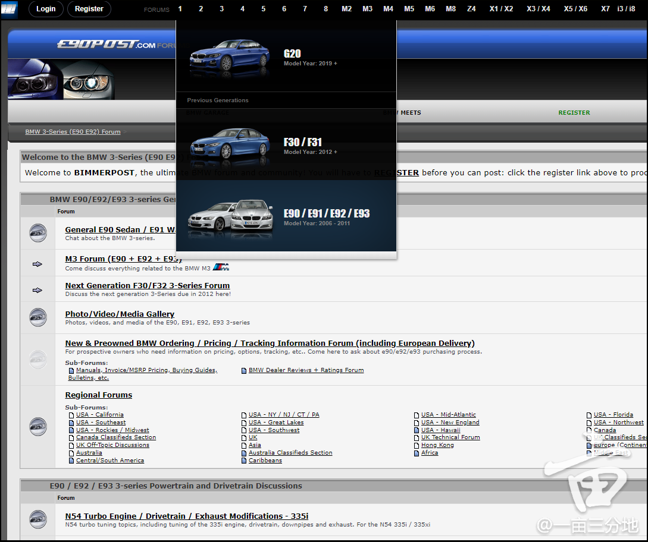This screenshot has height=542, width=648.
Task: Open the M3 menu in top navigation
Action: pos(367,9)
